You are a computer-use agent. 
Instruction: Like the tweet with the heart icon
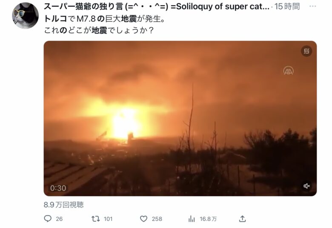[143, 219]
